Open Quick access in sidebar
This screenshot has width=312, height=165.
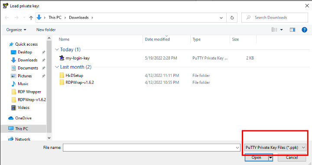click(26, 44)
